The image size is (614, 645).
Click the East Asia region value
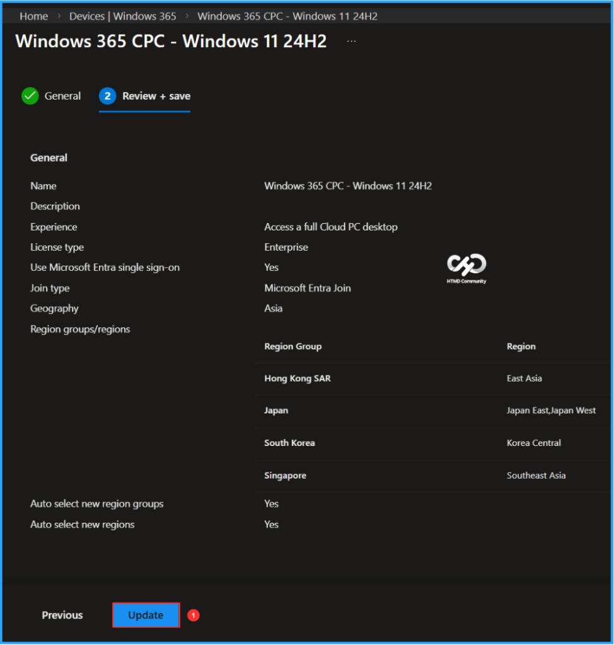[x=524, y=378]
